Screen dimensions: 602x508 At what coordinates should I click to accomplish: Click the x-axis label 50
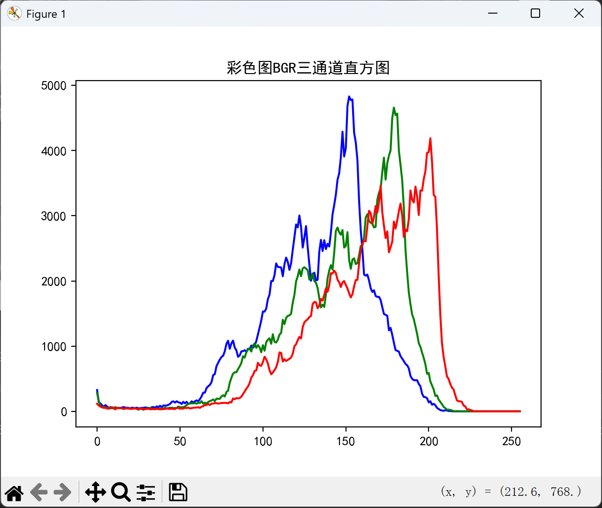point(180,441)
